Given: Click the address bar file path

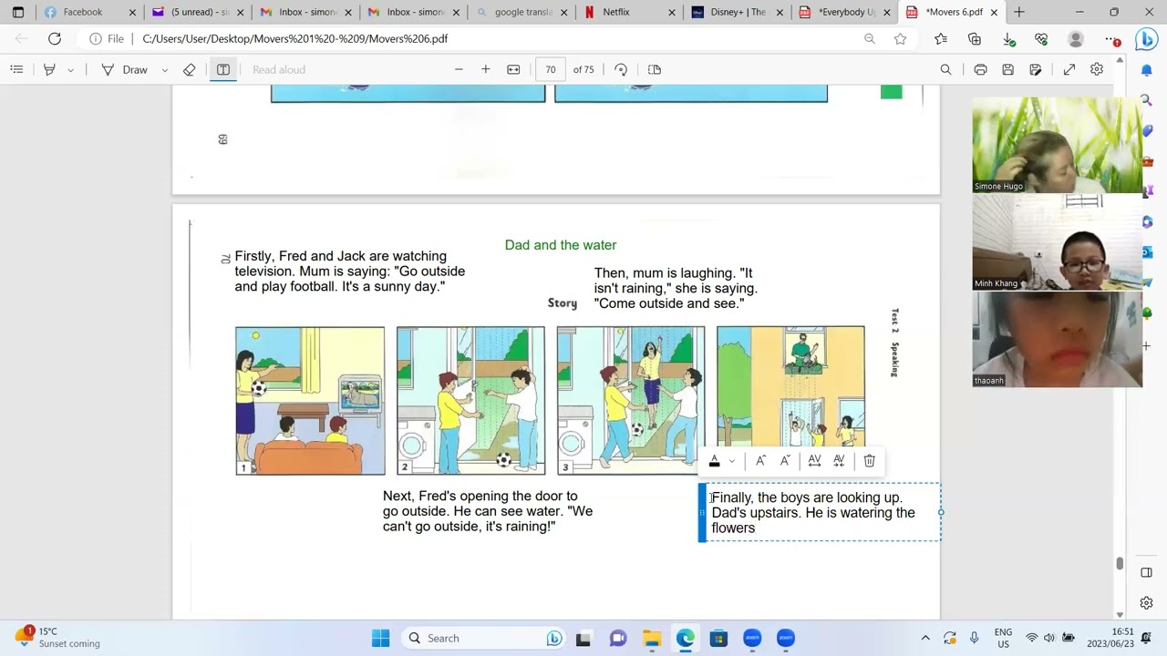Looking at the screenshot, I should (295, 39).
